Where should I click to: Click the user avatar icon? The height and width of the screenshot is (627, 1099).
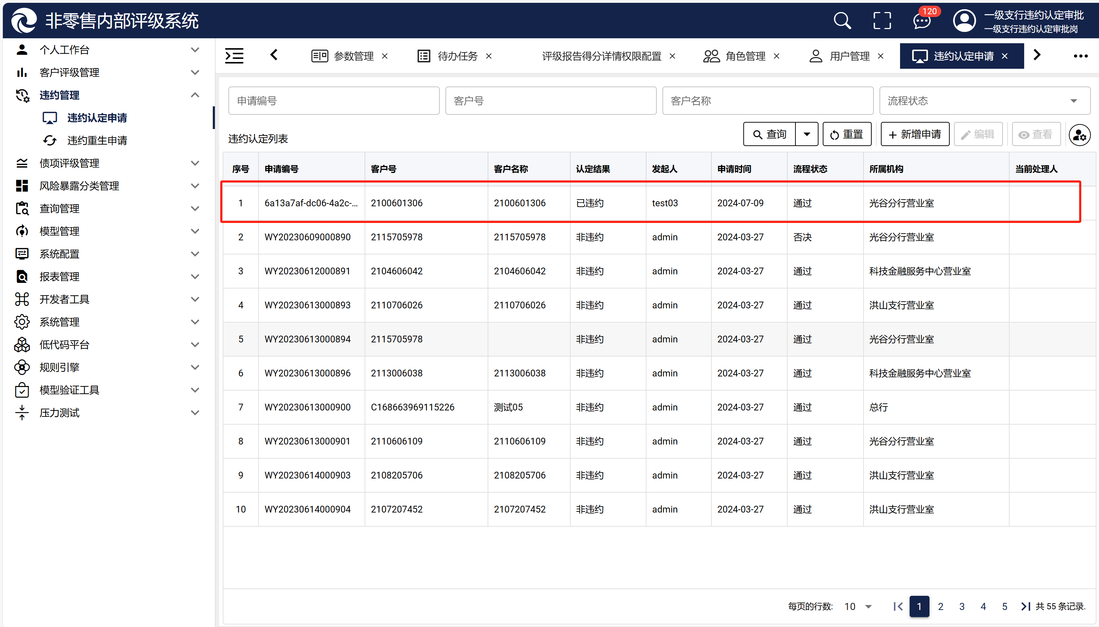pos(964,20)
